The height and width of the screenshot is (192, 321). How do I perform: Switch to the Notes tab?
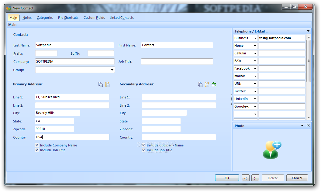[x=27, y=18]
